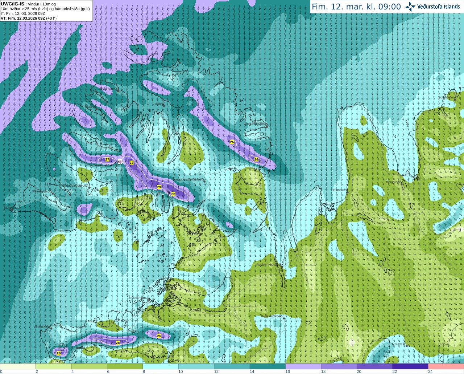Screen dimensions: 464x374
Task: Click the yellow 27 marker beside the white 25 label
Action: point(132,163)
